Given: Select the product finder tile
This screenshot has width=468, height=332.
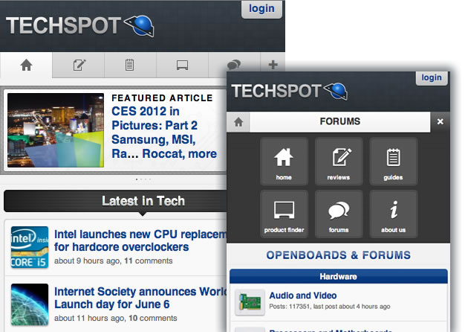Looking at the screenshot, I should pyautogui.click(x=284, y=214).
